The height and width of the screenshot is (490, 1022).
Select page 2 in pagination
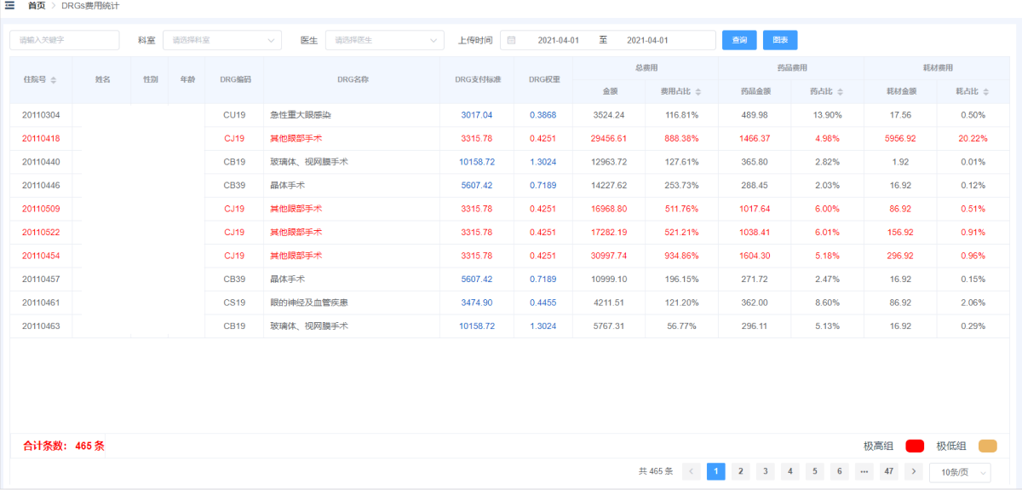click(741, 471)
